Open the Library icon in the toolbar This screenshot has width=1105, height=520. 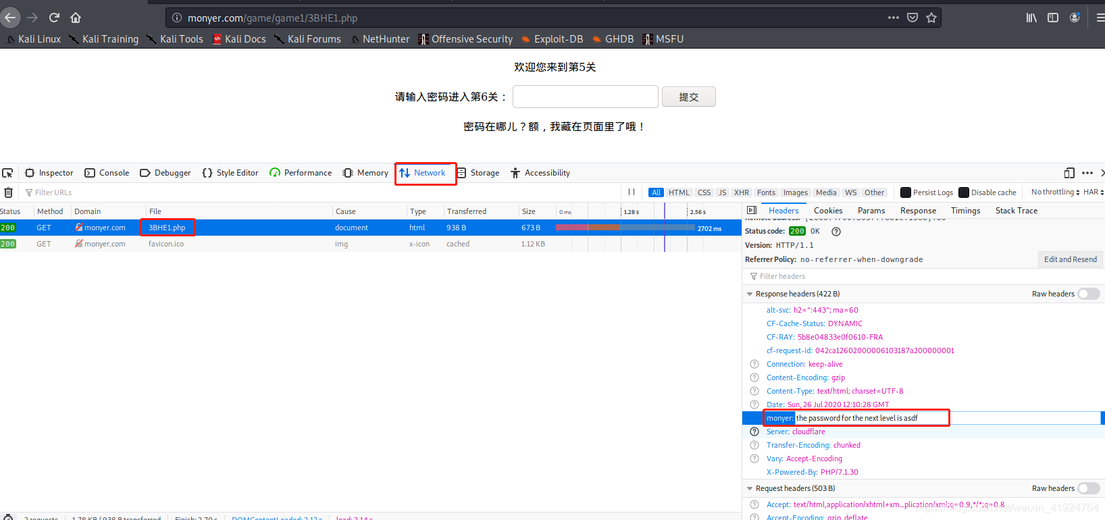point(1031,18)
